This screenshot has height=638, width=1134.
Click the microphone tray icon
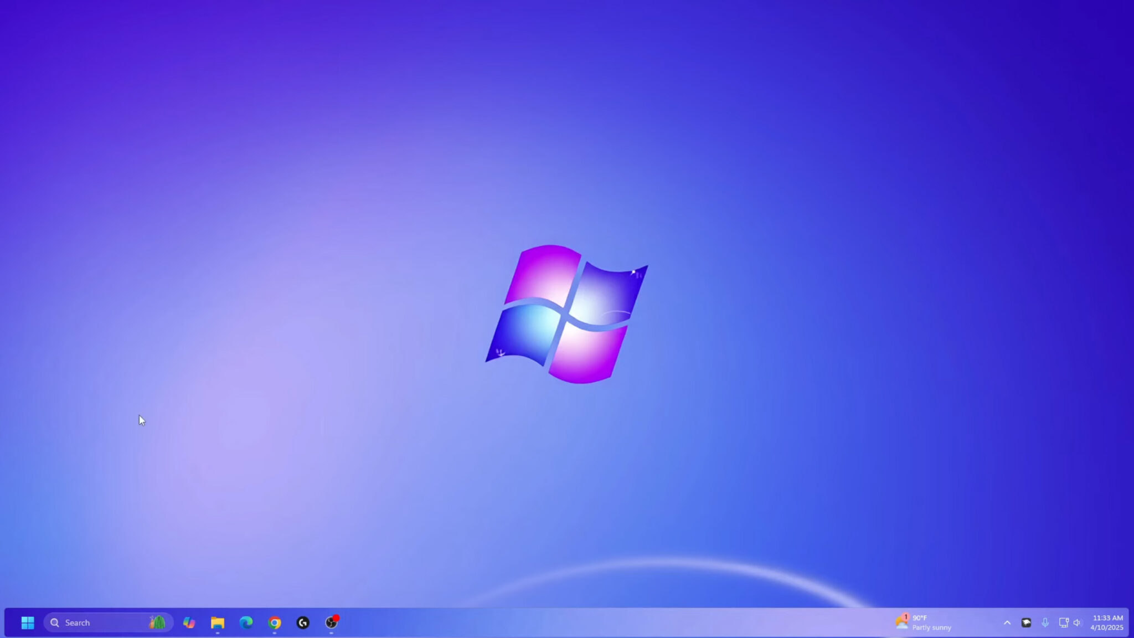[1045, 622]
